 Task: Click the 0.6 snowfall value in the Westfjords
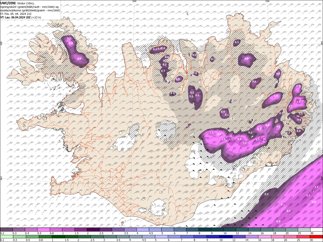click(x=71, y=43)
